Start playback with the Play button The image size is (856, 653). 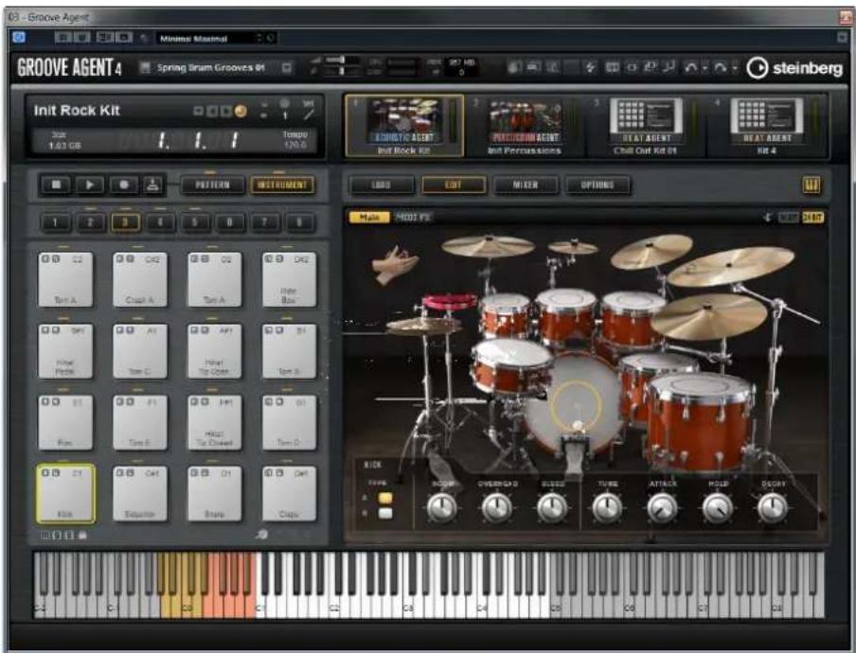coord(90,185)
